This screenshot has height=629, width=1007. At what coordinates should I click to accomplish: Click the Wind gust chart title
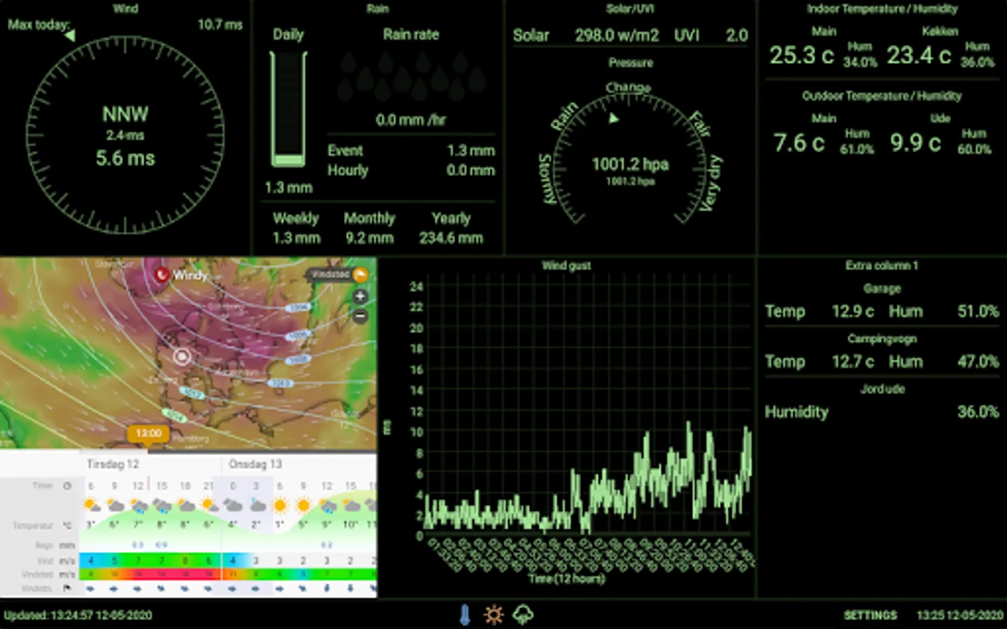click(566, 266)
